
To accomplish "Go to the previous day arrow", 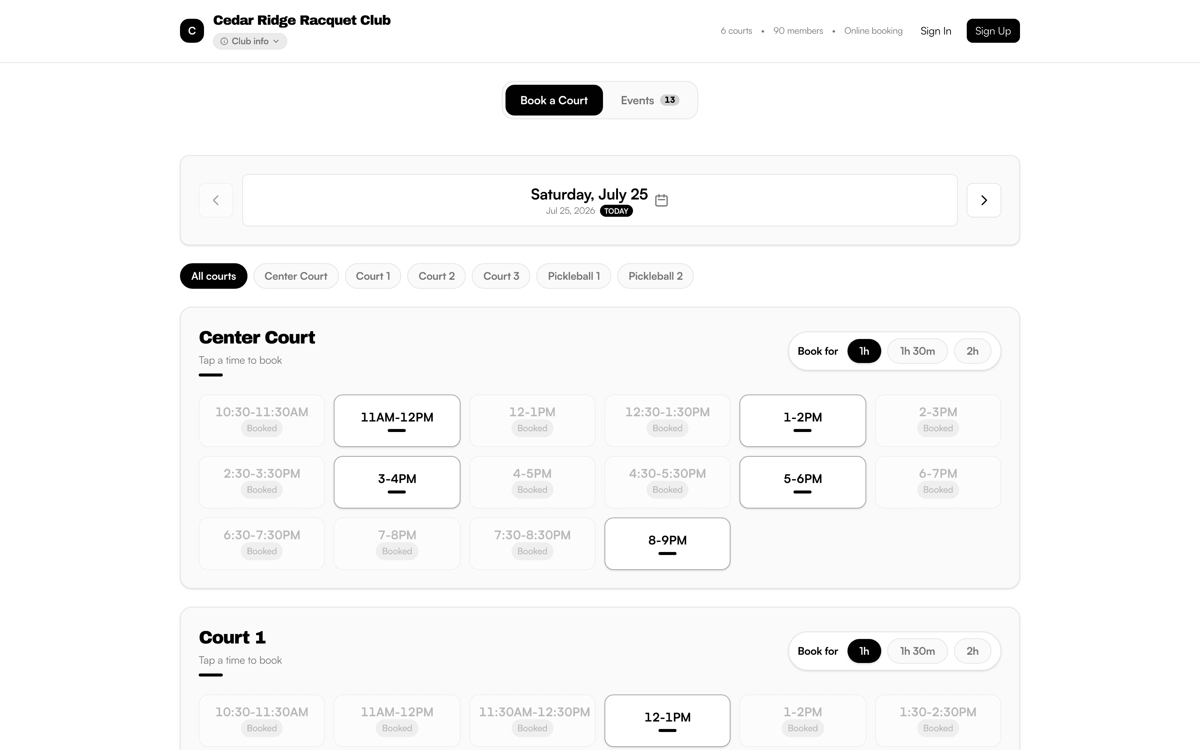I will [x=216, y=200].
